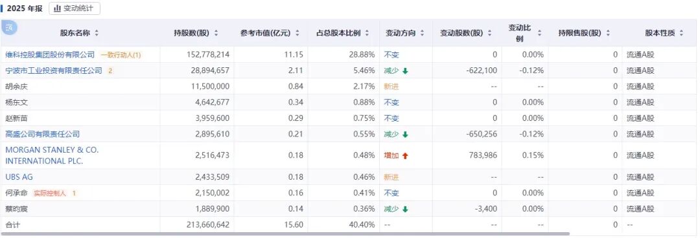The image size is (700, 238).
Task: Click 新进 status in UBS AG row
Action: tap(391, 177)
